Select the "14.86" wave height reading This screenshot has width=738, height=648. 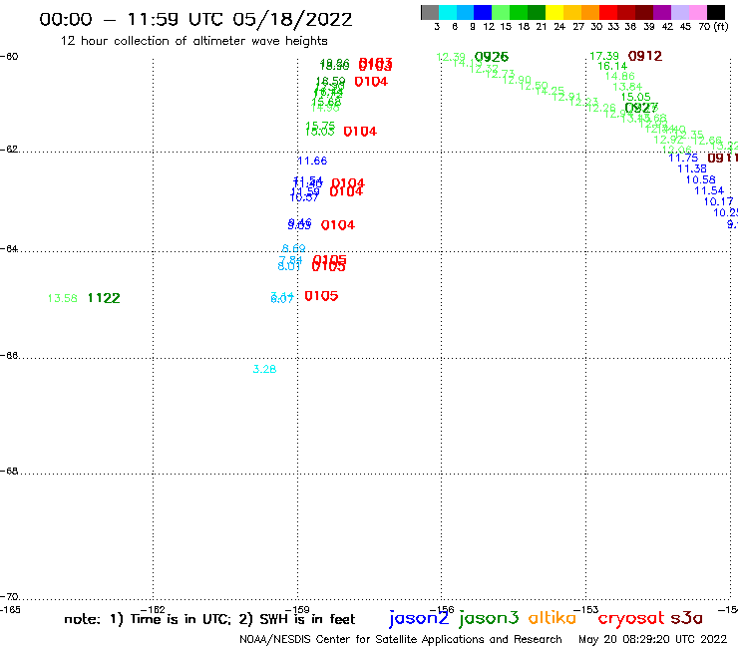point(620,76)
